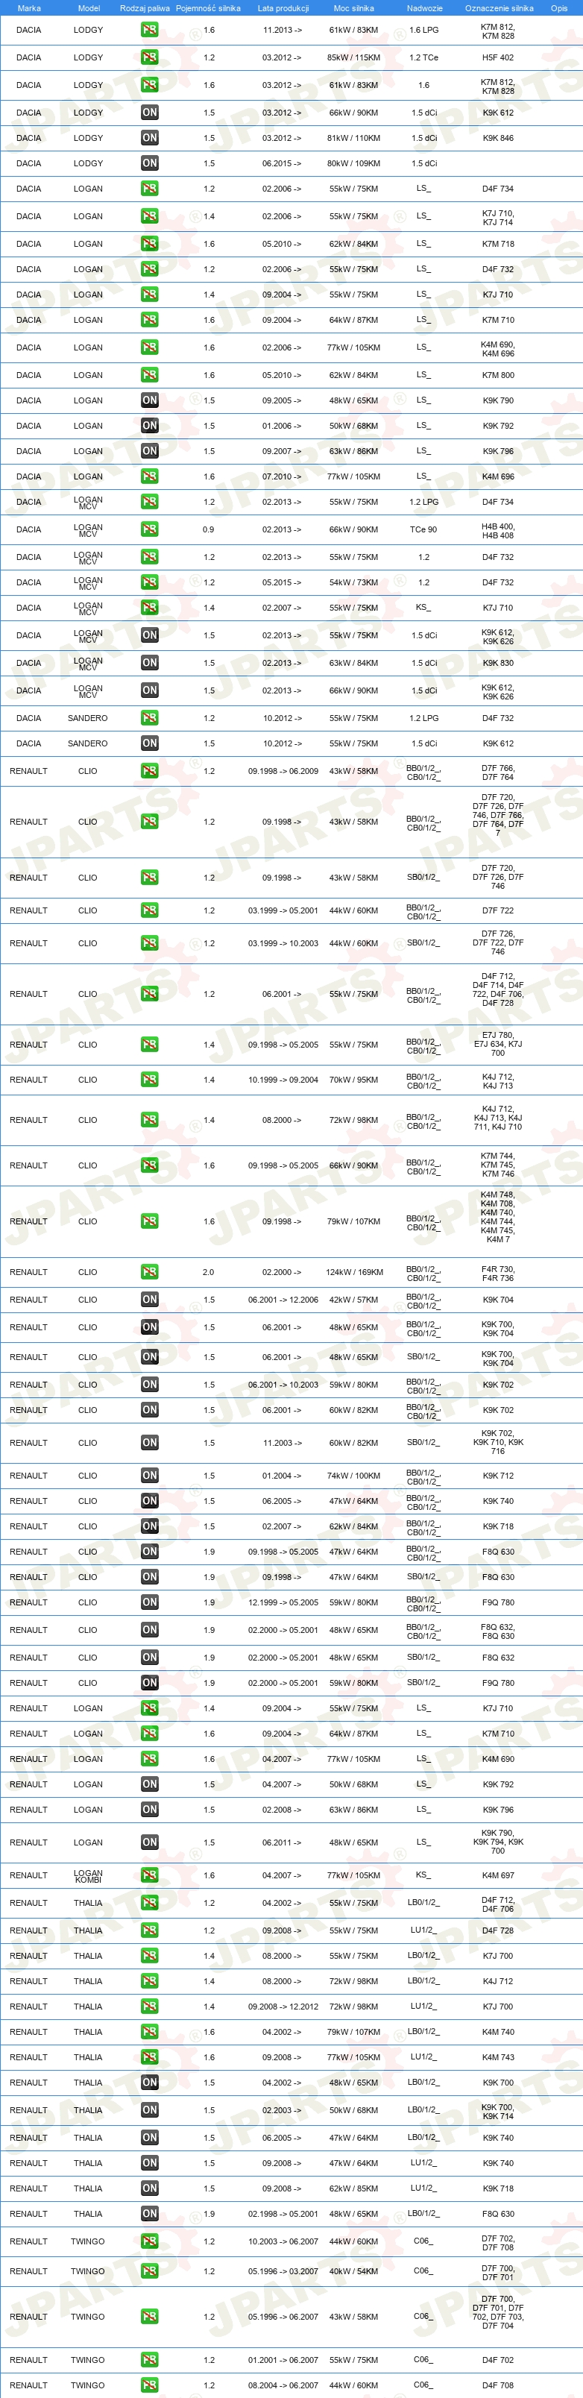Click diesel ON icon in Logan MCV K9K 830 row
This screenshot has width=583, height=2398.
[x=149, y=663]
